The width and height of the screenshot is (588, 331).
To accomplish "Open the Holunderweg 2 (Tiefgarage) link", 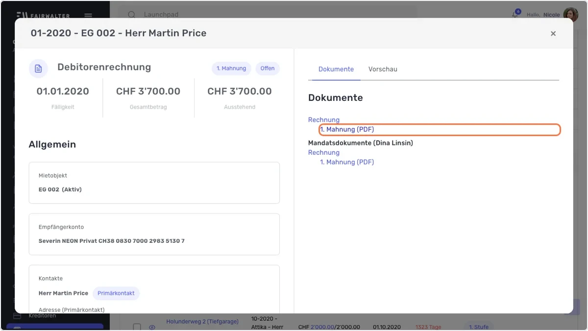I will click(202, 322).
